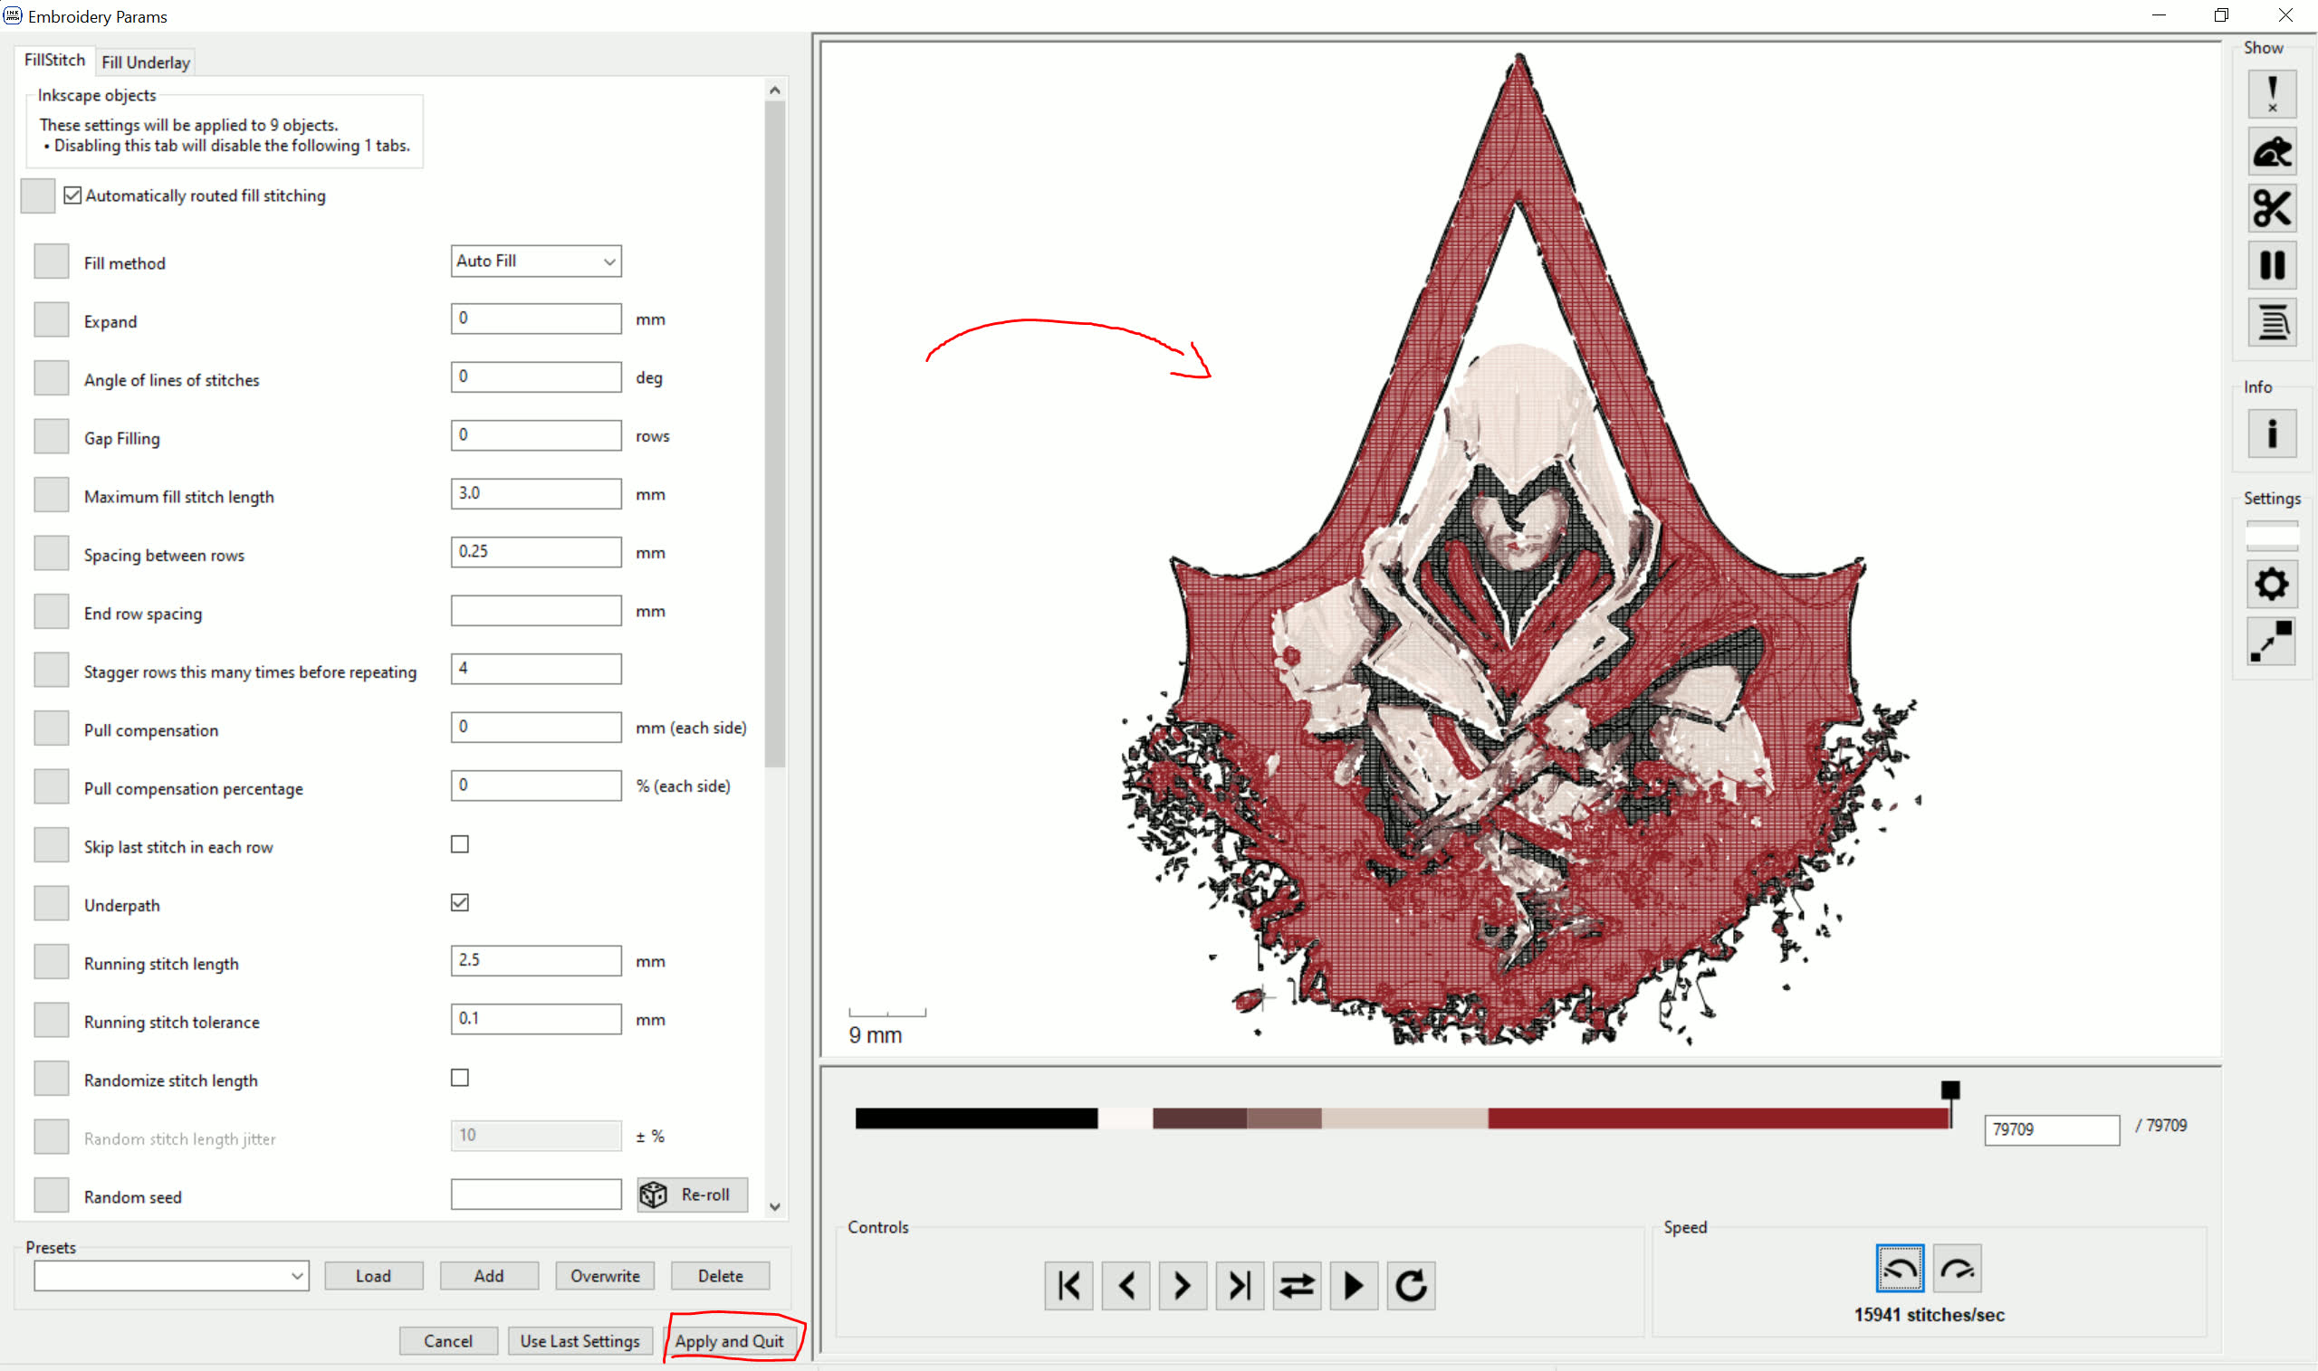Switch to the Fill Underlay tab
The image size is (2318, 1371).
click(146, 62)
